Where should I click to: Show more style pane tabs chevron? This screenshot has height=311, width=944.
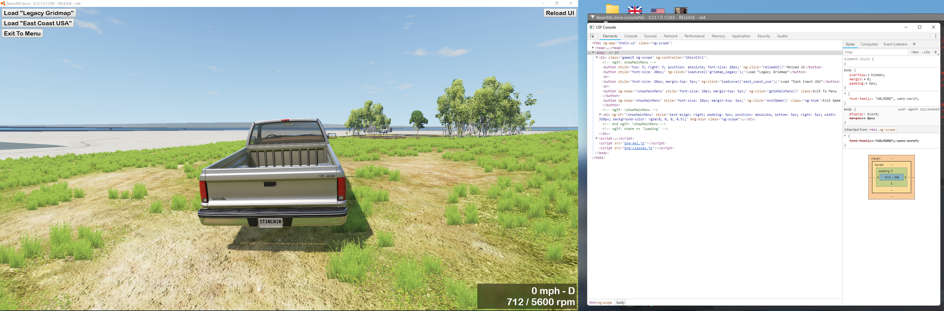(x=914, y=44)
